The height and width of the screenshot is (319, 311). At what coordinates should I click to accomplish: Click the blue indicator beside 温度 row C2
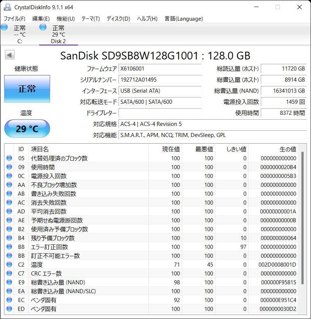pyautogui.click(x=9, y=265)
